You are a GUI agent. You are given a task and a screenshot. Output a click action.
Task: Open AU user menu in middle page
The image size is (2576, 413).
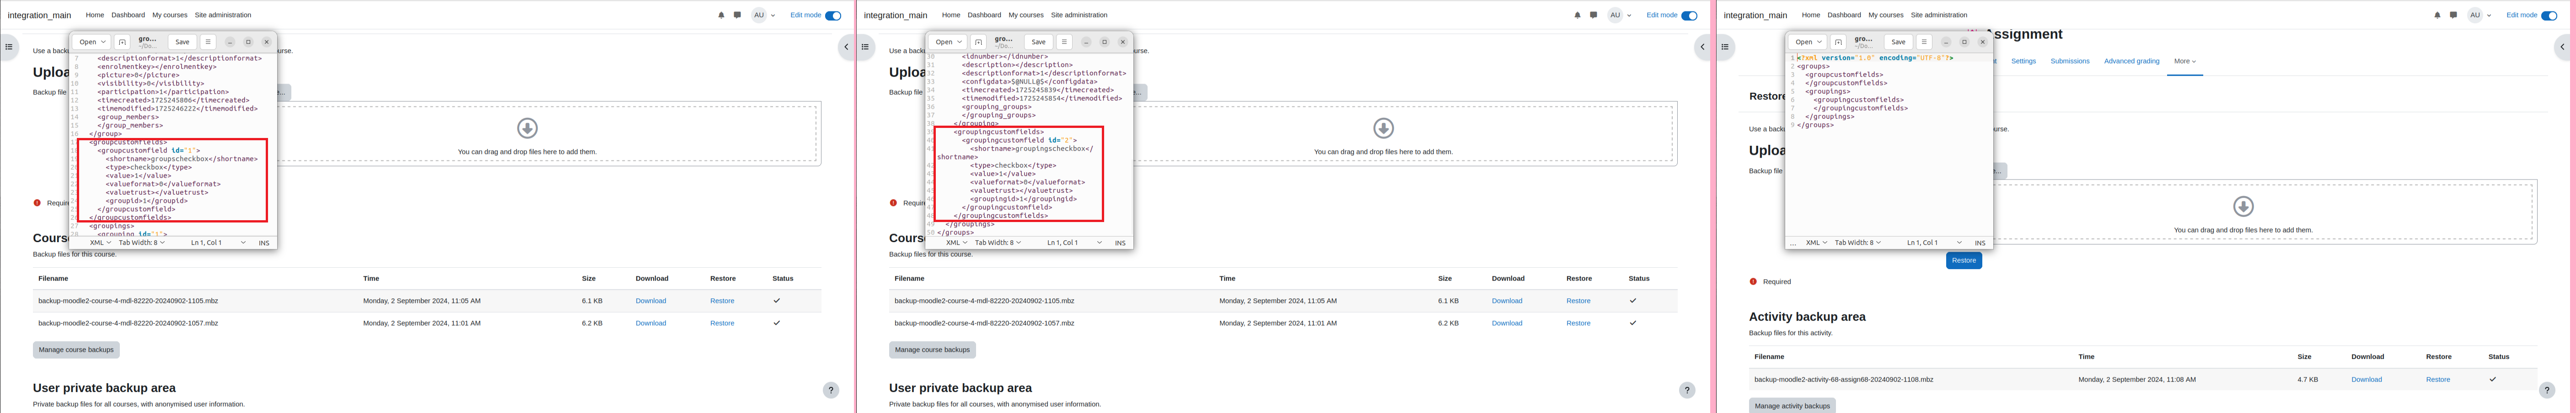[x=1620, y=15]
